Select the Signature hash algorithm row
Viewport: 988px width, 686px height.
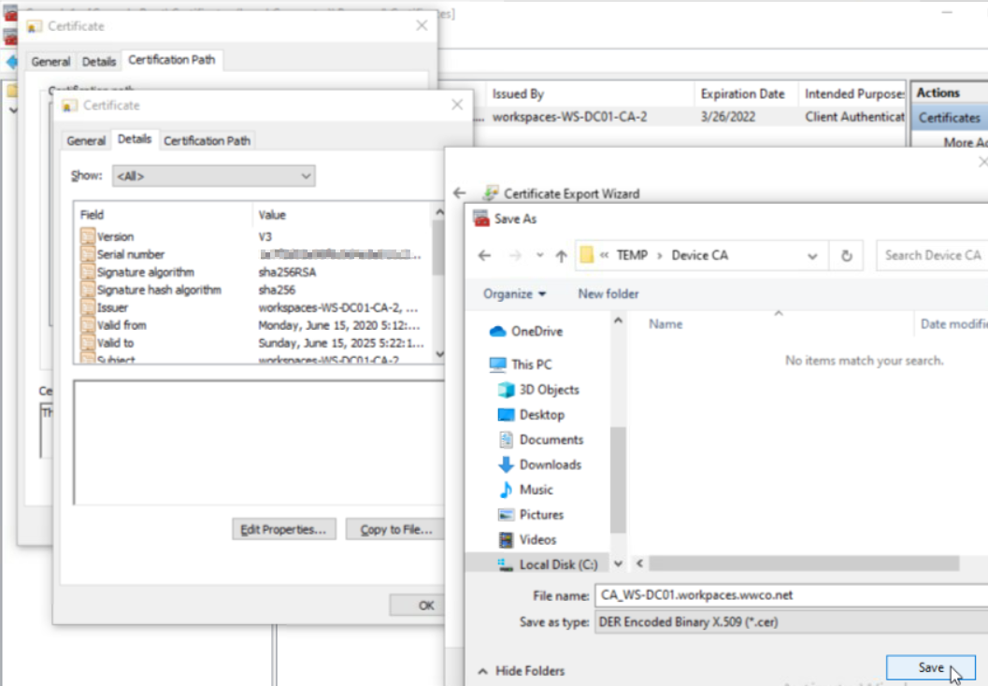[254, 290]
